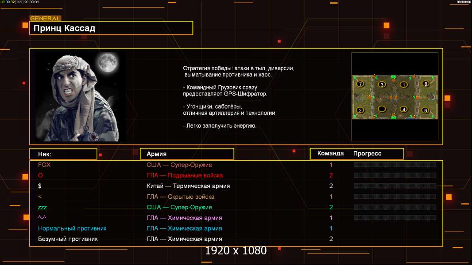Select player nickname '<'
472x265 pixels.
40,197
